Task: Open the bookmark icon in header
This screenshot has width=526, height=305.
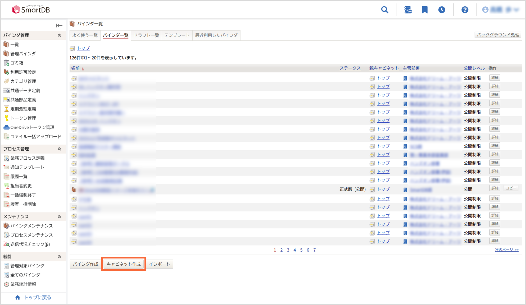Action: (x=425, y=10)
